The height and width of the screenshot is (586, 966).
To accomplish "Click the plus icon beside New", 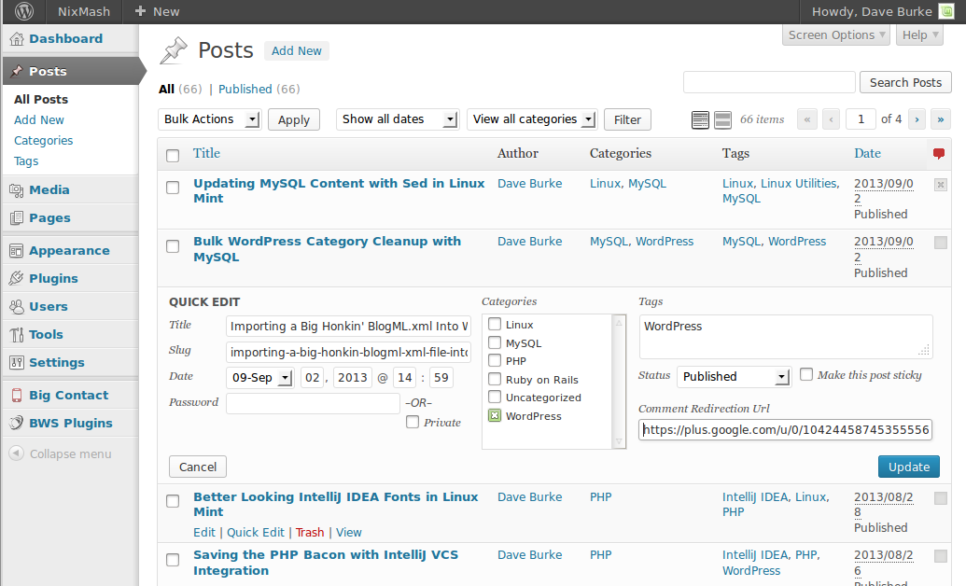I will [140, 11].
